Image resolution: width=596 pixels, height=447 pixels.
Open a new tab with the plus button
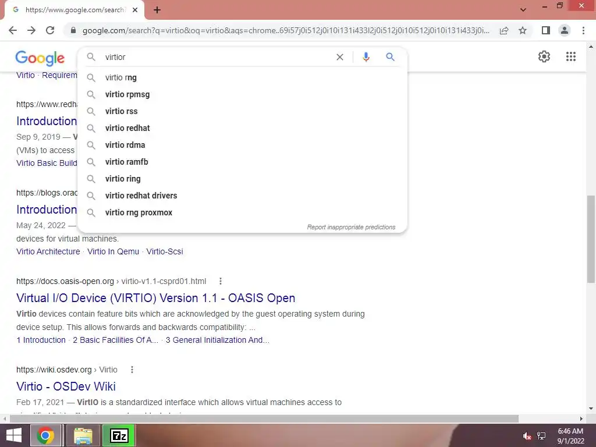click(157, 10)
